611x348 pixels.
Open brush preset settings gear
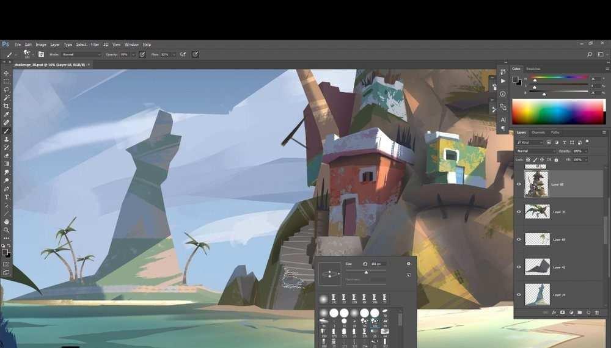coord(409,264)
